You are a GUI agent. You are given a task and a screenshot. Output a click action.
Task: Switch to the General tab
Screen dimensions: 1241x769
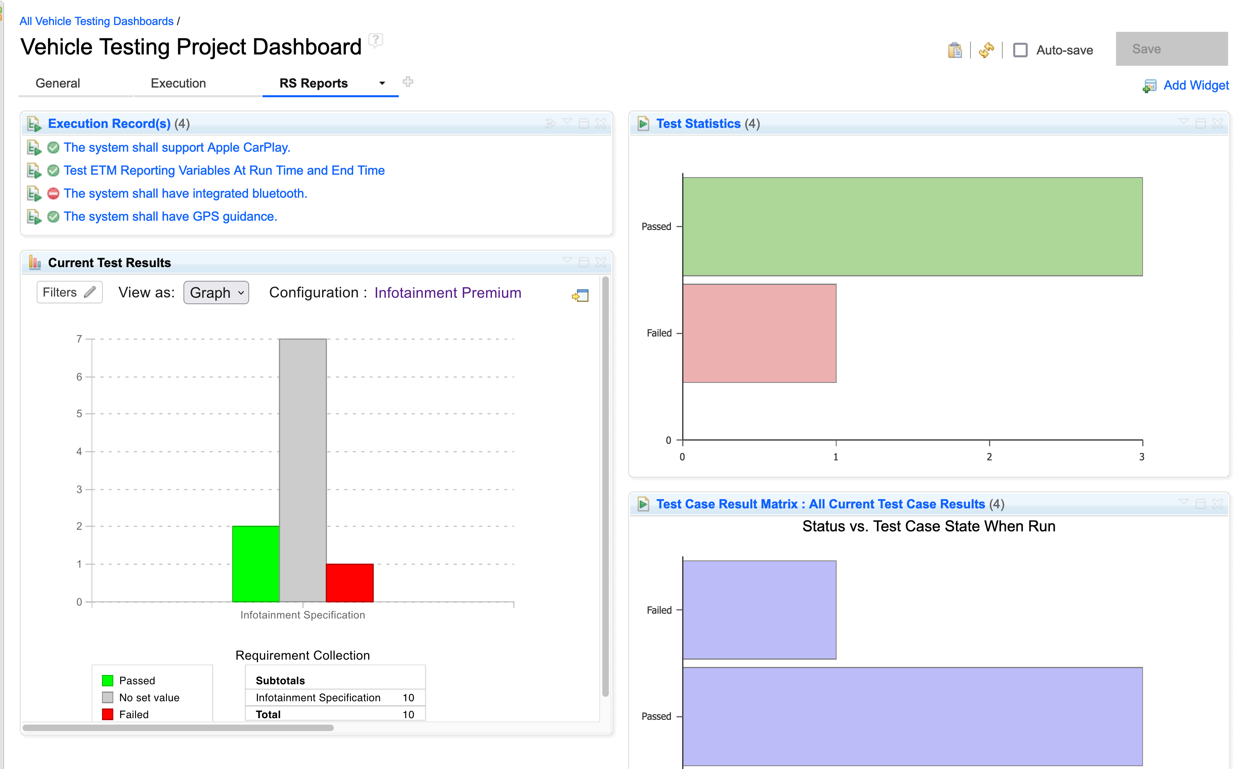57,84
